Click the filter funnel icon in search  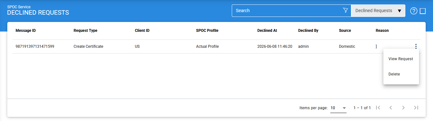(x=346, y=11)
